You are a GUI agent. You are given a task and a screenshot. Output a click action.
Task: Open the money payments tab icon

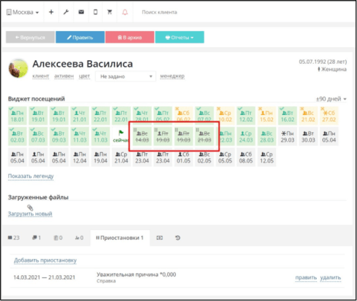pos(160,238)
